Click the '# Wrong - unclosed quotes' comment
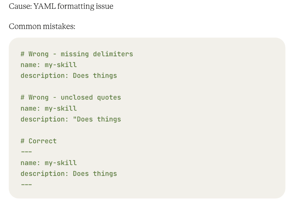The height and width of the screenshot is (207, 293). coord(71,97)
